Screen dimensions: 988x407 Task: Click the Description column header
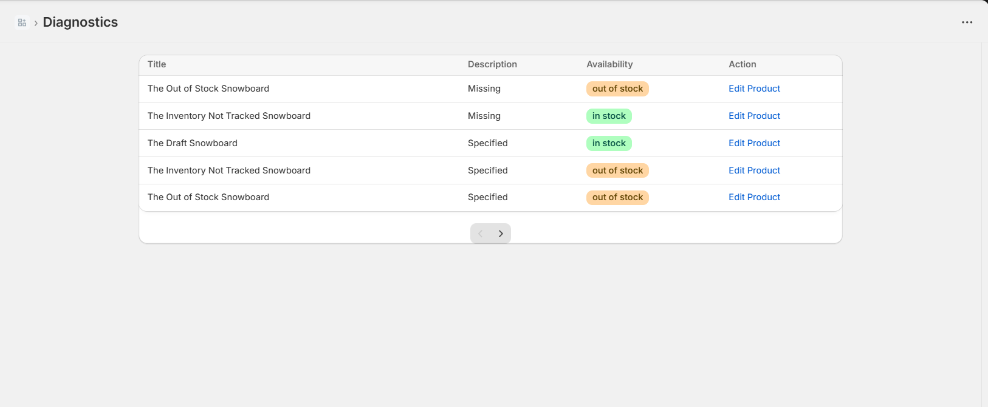(492, 64)
